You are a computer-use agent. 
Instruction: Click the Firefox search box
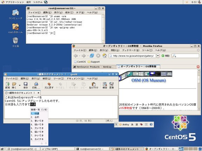[x=185, y=56]
